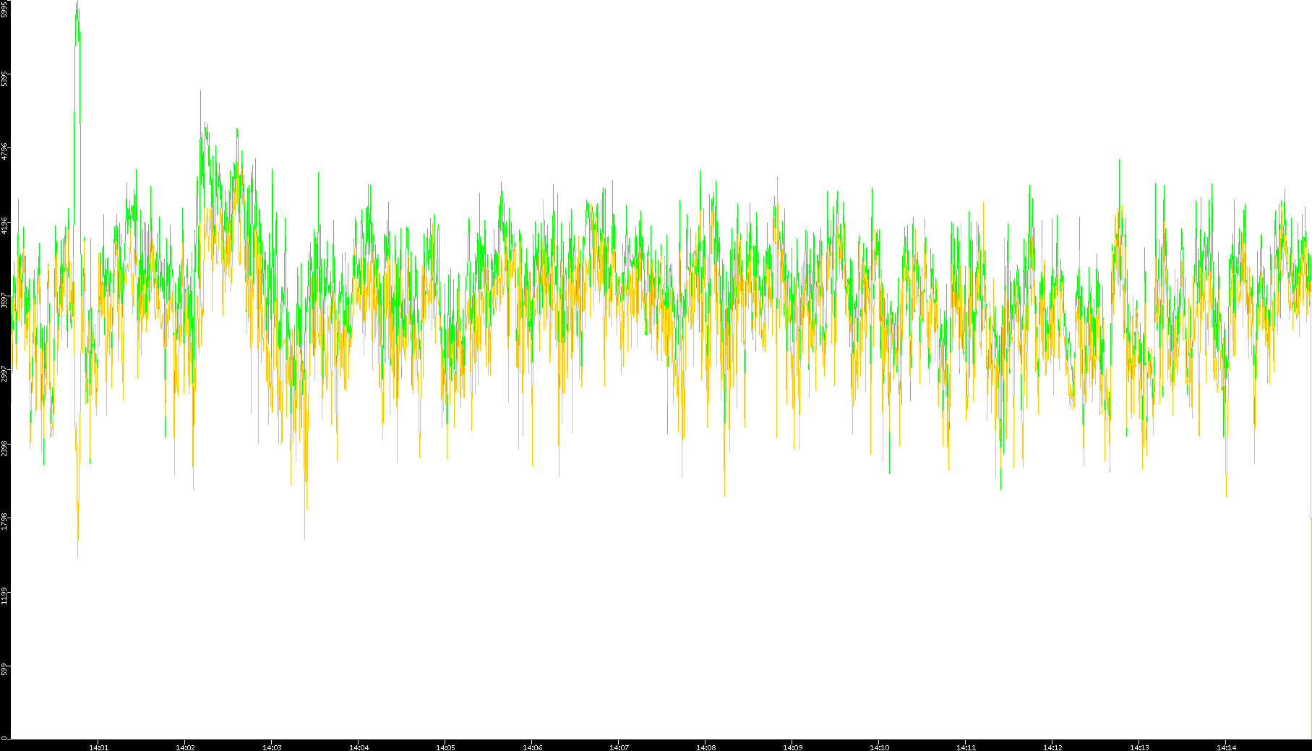Image resolution: width=1312 pixels, height=751 pixels.
Task: Select the 14:08 time marker
Action: 706,747
